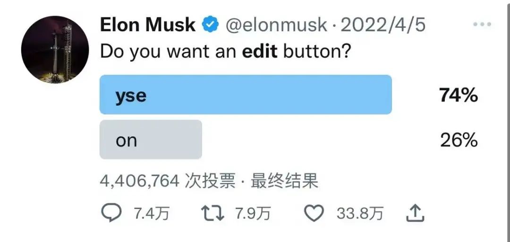The image size is (510, 242).
Task: Click the 7.9万 retweet count
Action: click(253, 214)
